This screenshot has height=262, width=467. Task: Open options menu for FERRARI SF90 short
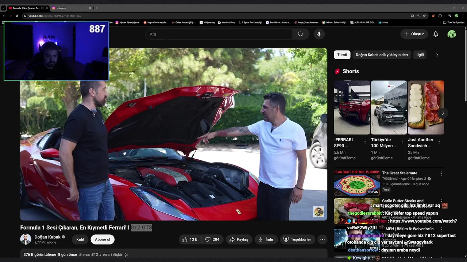[x=365, y=142]
